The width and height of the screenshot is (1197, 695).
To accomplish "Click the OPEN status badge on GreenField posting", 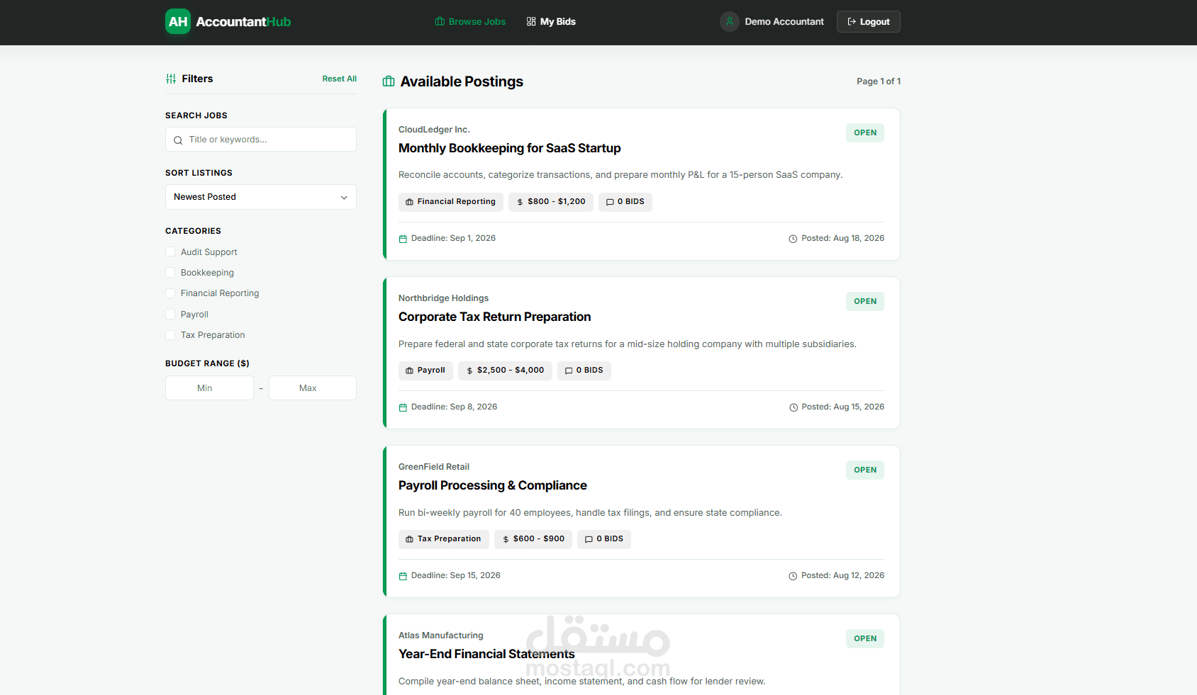I will pos(865,470).
